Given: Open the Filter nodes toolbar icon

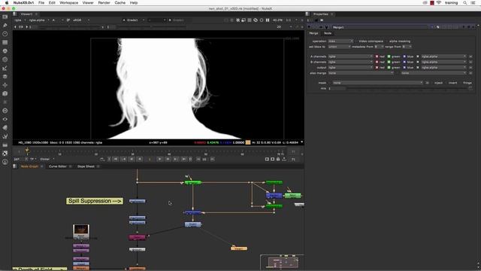Looking at the screenshot, I should (5, 59).
